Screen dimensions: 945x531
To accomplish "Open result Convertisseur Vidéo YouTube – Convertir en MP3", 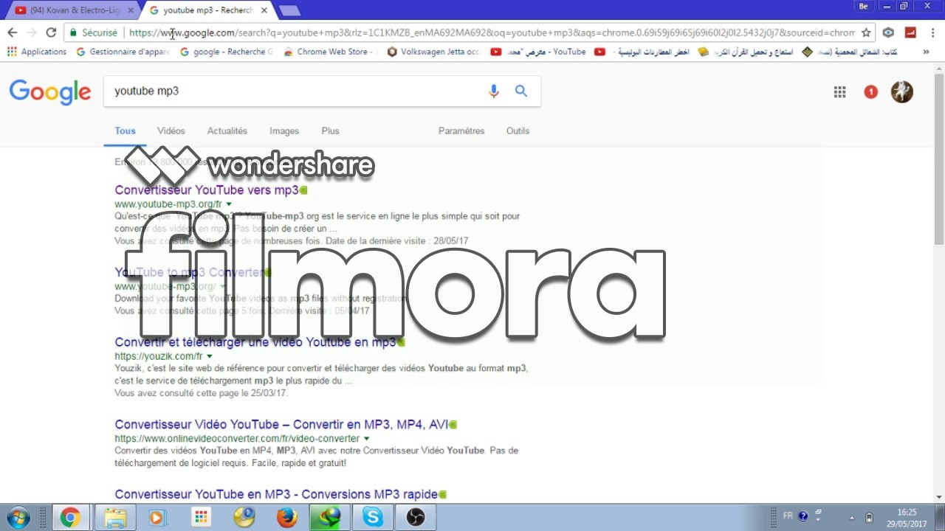I will (x=281, y=424).
